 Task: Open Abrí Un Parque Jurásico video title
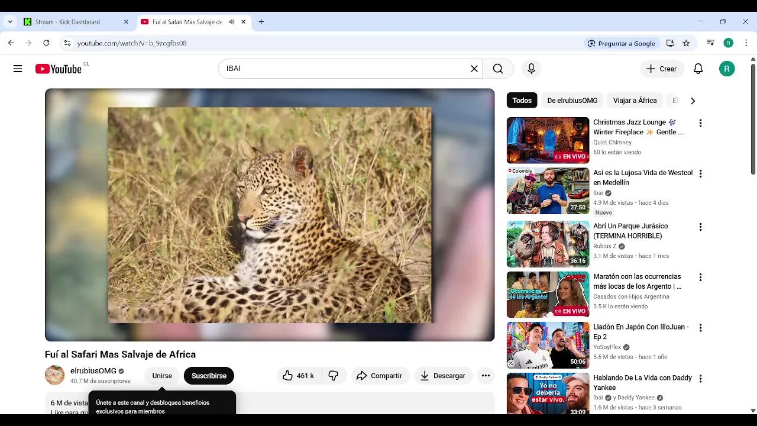pyautogui.click(x=630, y=231)
